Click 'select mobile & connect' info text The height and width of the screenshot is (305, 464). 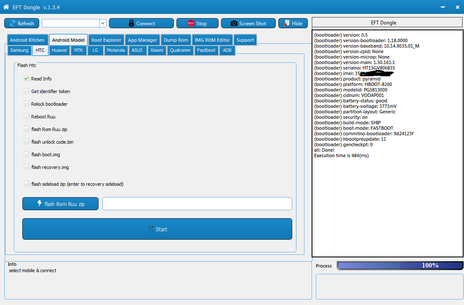tap(32, 270)
